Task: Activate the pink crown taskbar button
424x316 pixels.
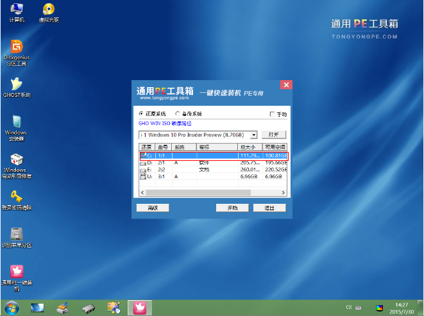Action: click(140, 308)
